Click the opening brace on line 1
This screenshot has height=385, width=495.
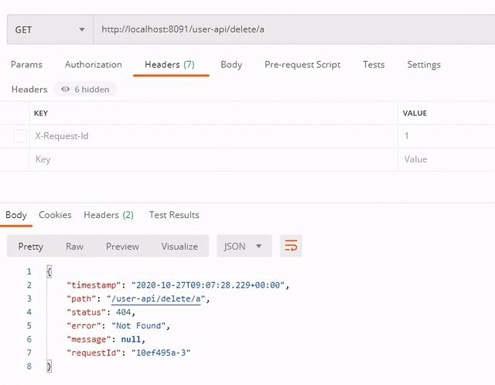click(49, 271)
